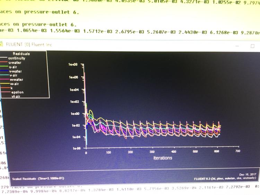260x195 pixels.
Task: Select the epsilon legend entry
Action: [17, 92]
